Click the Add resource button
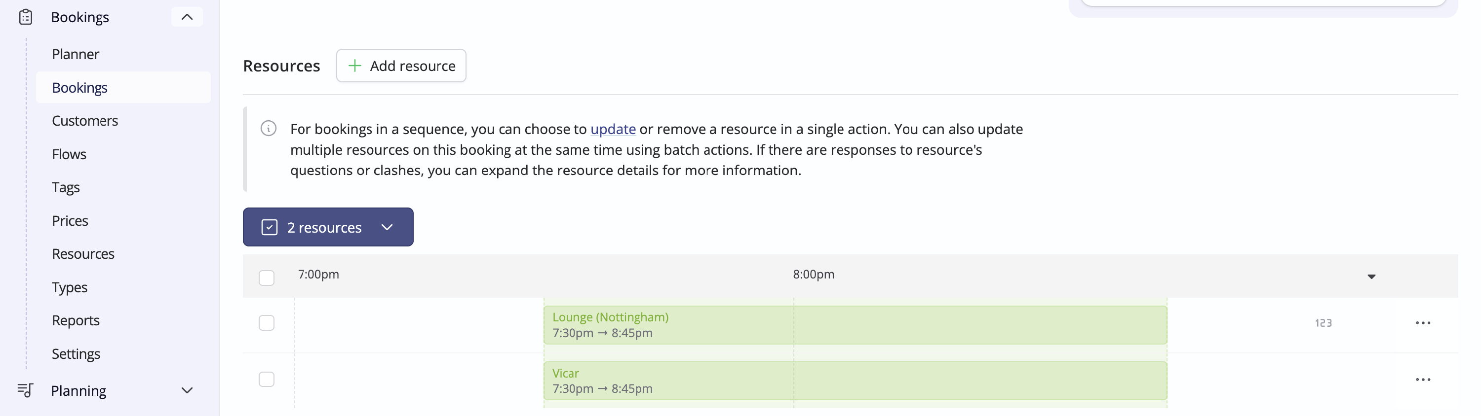The image size is (1481, 416). 401,66
